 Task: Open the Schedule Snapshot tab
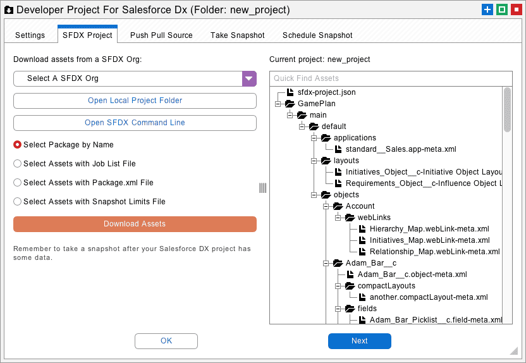[317, 35]
